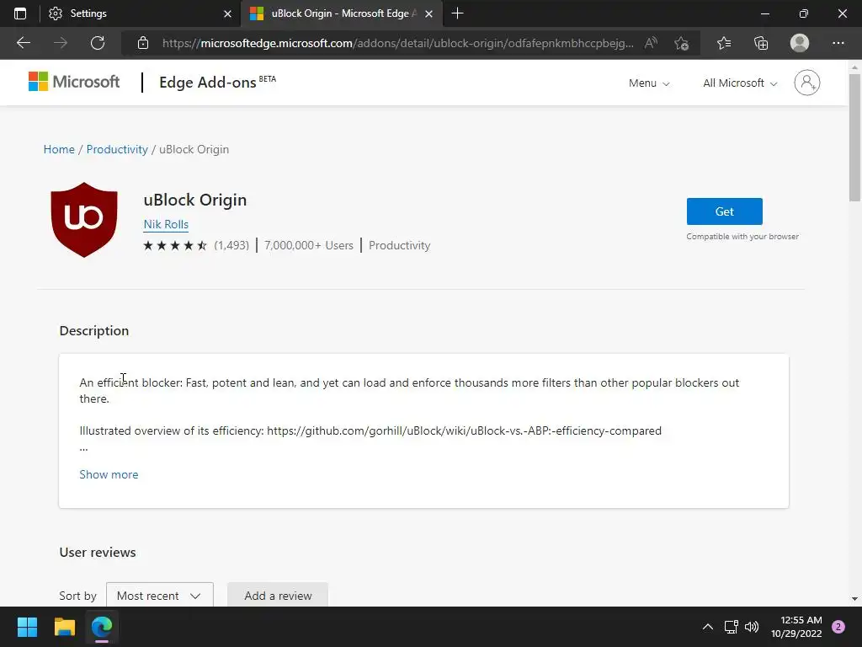This screenshot has height=647, width=862.
Task: Refresh the current page
Action: [98, 43]
